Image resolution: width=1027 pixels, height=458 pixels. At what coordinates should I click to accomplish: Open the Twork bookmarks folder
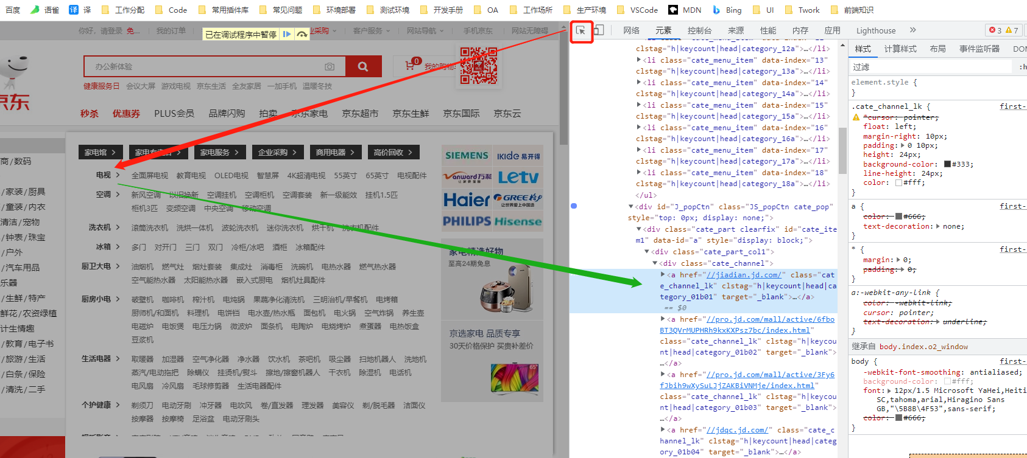click(x=802, y=10)
